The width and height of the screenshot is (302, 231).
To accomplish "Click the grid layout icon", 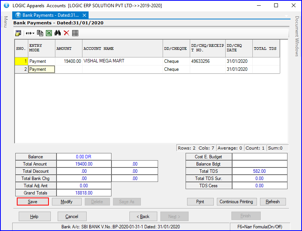I will 75,33.
